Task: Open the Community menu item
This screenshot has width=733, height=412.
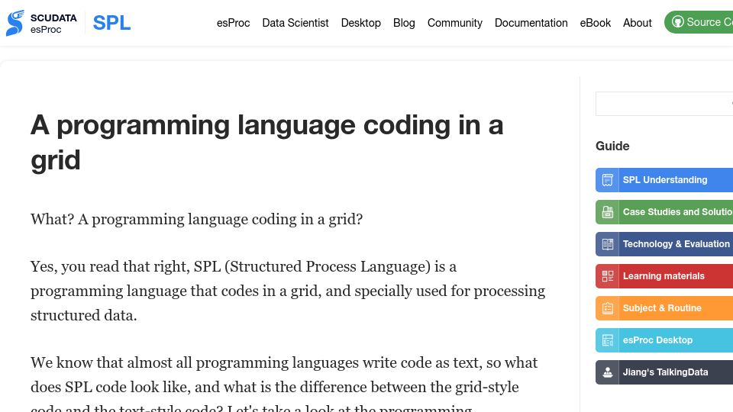Action: pos(455,23)
